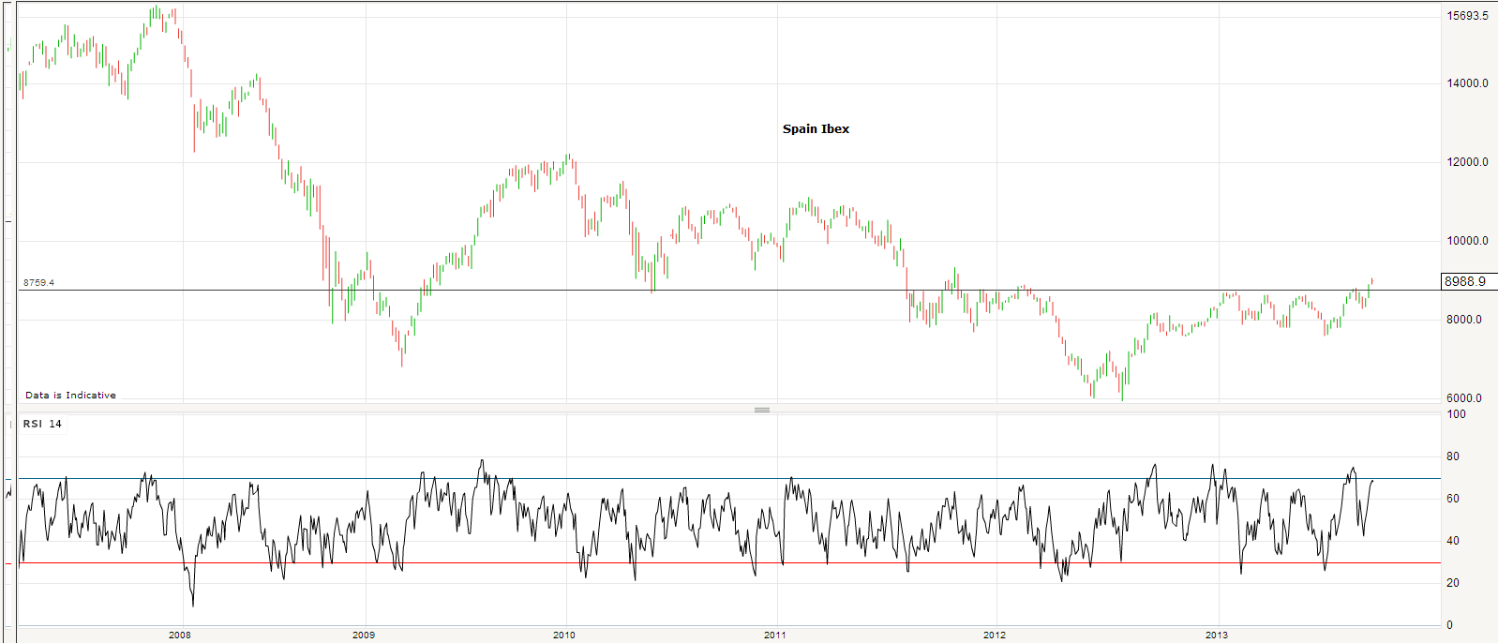Click the 2013 label on time axis
The width and height of the screenshot is (1498, 643).
click(x=1216, y=635)
